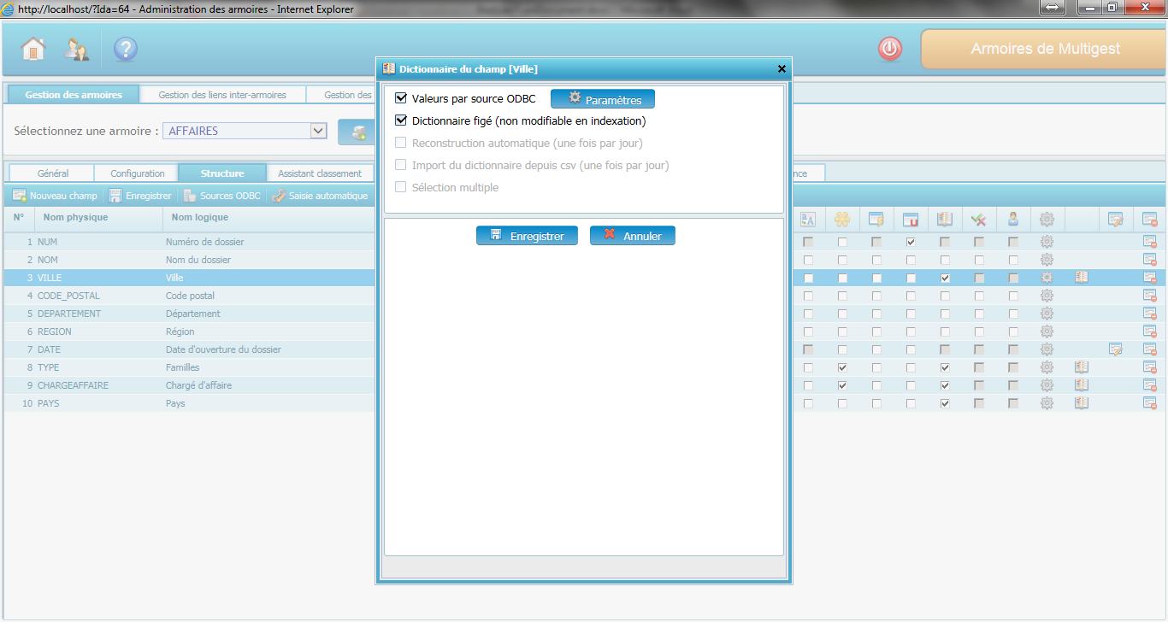
Task: Toggle Dictionnaire figé checkbox
Action: [401, 121]
